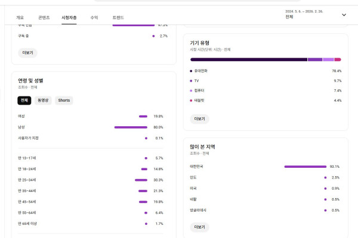
Task: Click the 전체 date range label
Action: 289,17
